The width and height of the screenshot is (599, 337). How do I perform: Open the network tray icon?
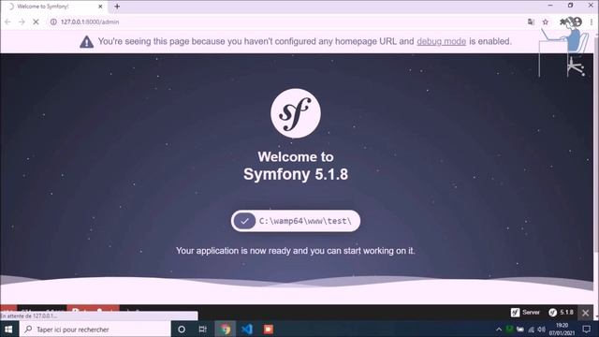(531, 329)
